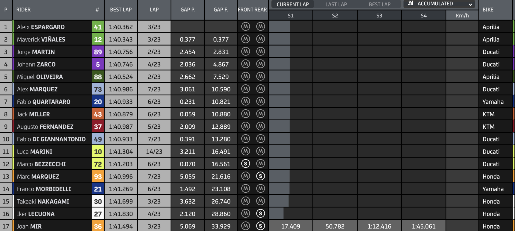The width and height of the screenshot is (515, 231).
Task: Select rider Maverick VIÑALES
Action: coord(41,39)
